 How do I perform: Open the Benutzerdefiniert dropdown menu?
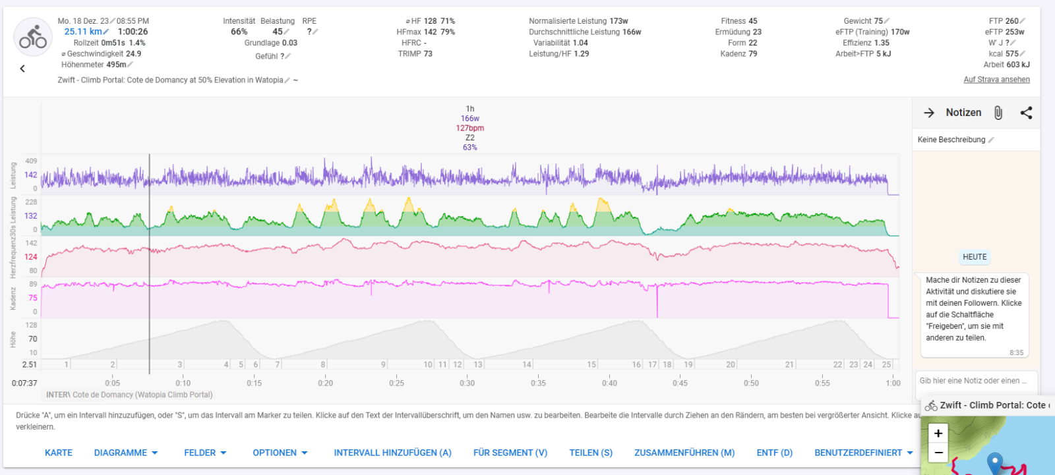[863, 453]
